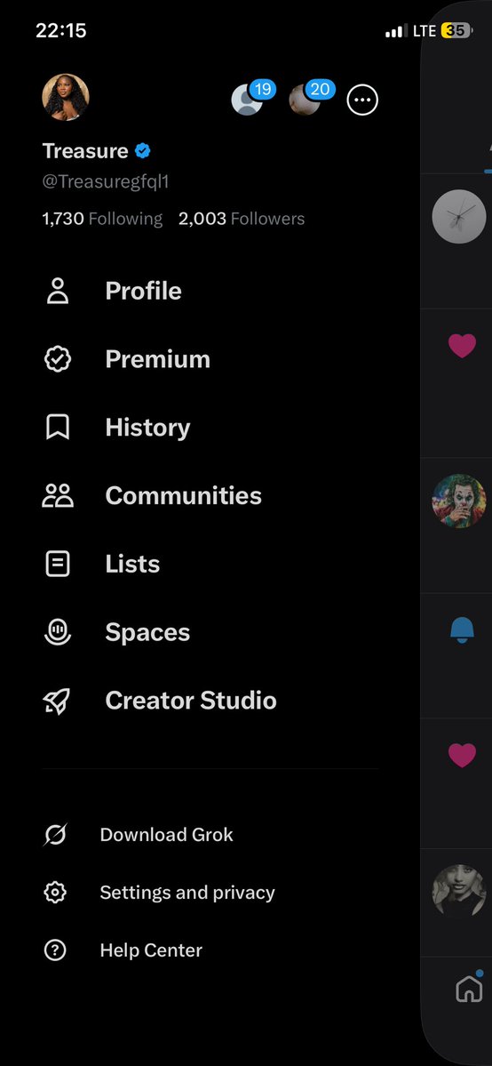Open the Profile person icon
492x1066 pixels.
58,291
